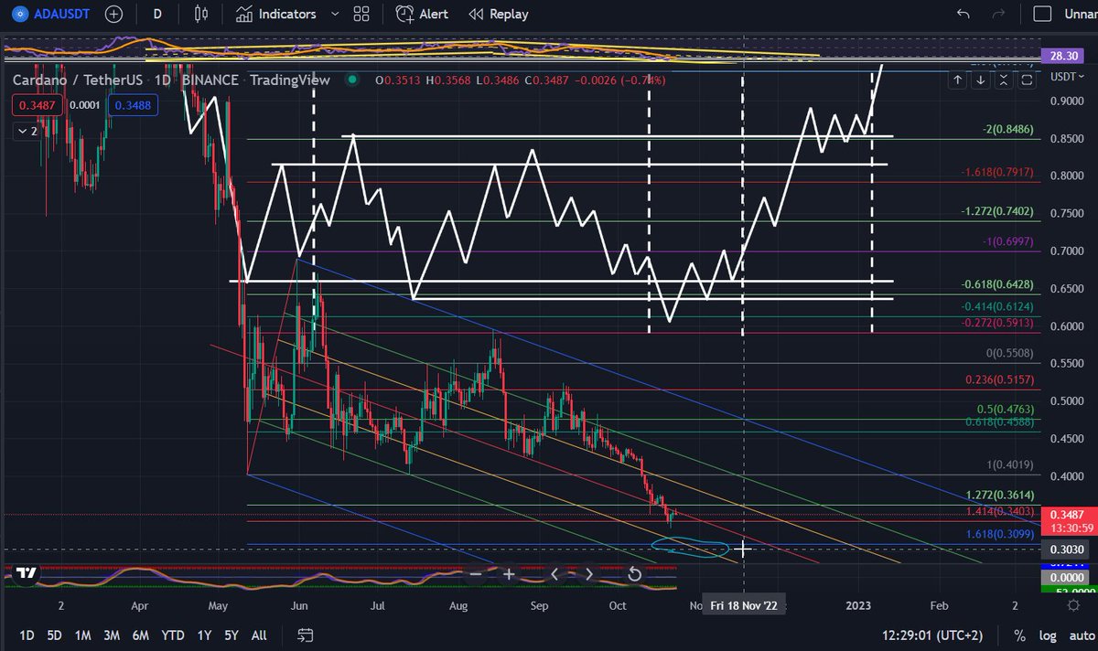Move chart left with arrow button
The height and width of the screenshot is (651, 1098).
click(554, 574)
